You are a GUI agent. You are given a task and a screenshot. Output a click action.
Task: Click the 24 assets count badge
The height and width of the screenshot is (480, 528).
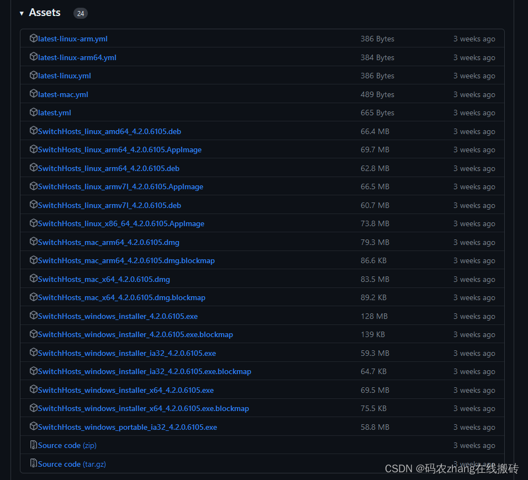pos(81,13)
